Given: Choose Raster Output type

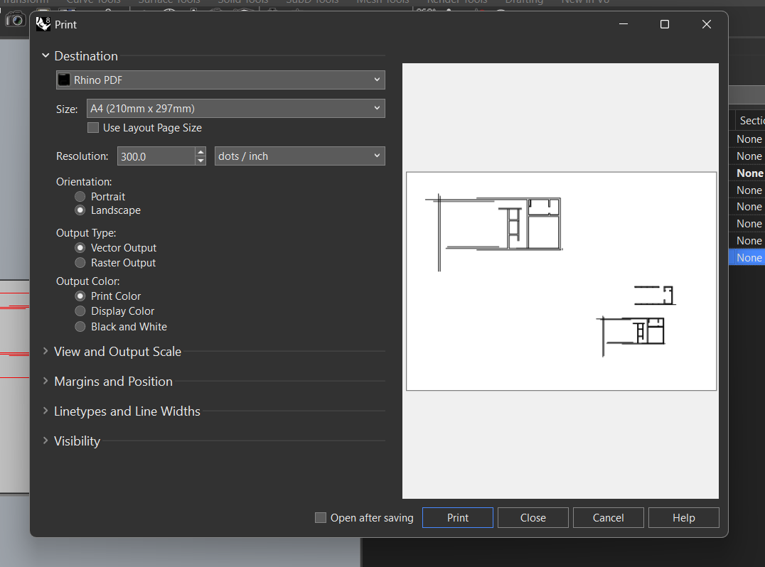Looking at the screenshot, I should coord(80,263).
